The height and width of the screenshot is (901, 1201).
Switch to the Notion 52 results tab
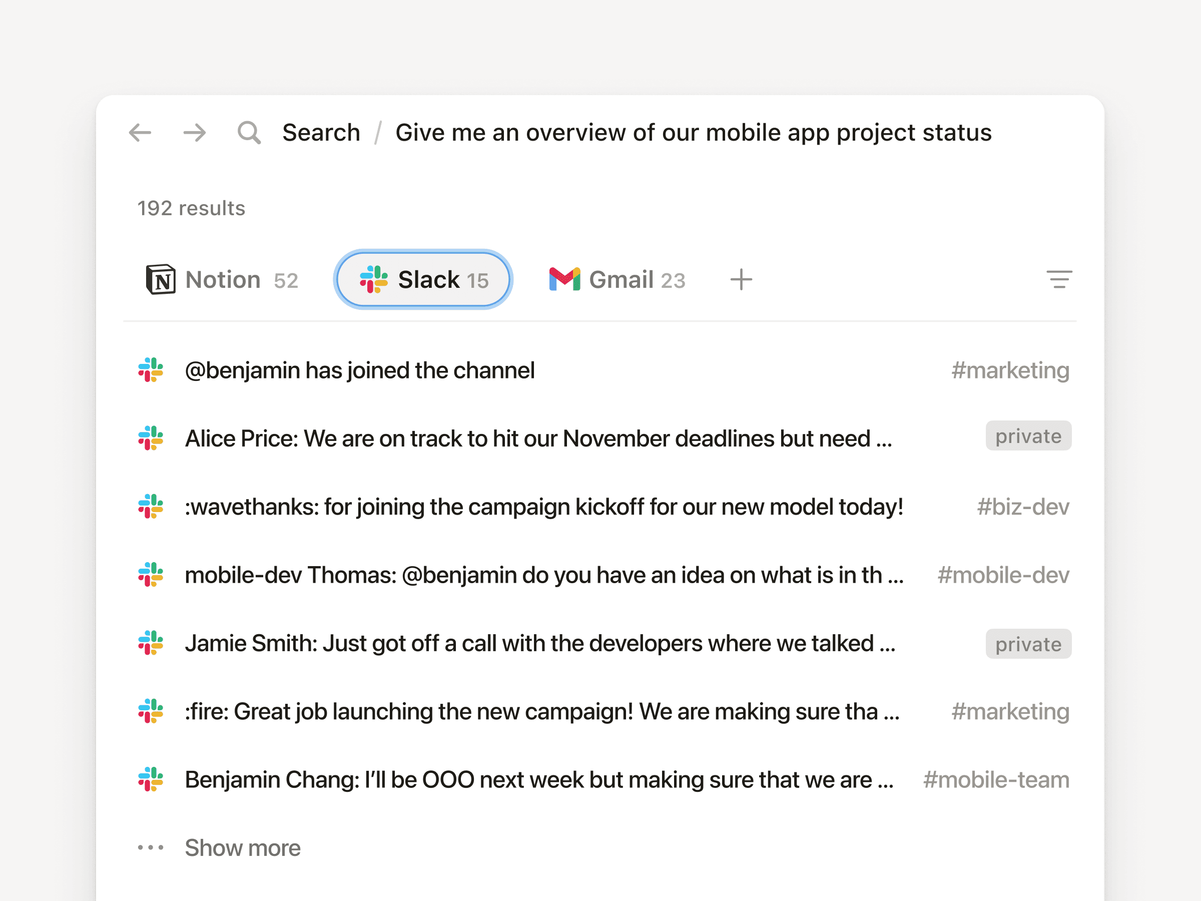click(222, 280)
